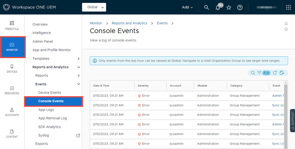Click the table vertical scrollbar

point(286,117)
